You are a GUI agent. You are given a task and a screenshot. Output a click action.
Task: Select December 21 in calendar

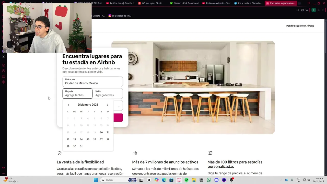tap(108, 132)
